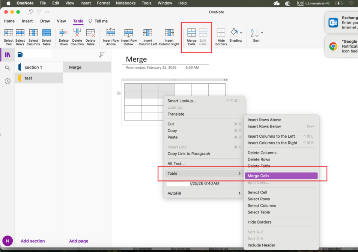Screen dimensions: 358x252
Task: Choose Insert Columns to the Left
Action: 281,136
